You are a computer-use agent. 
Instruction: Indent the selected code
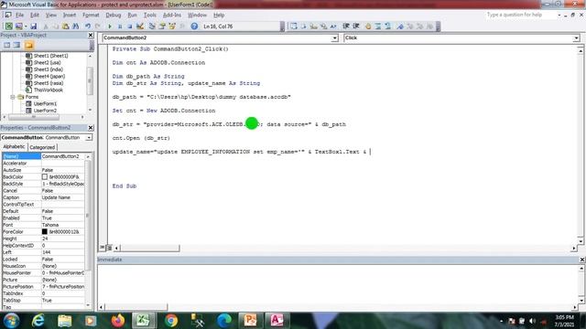point(346,27)
